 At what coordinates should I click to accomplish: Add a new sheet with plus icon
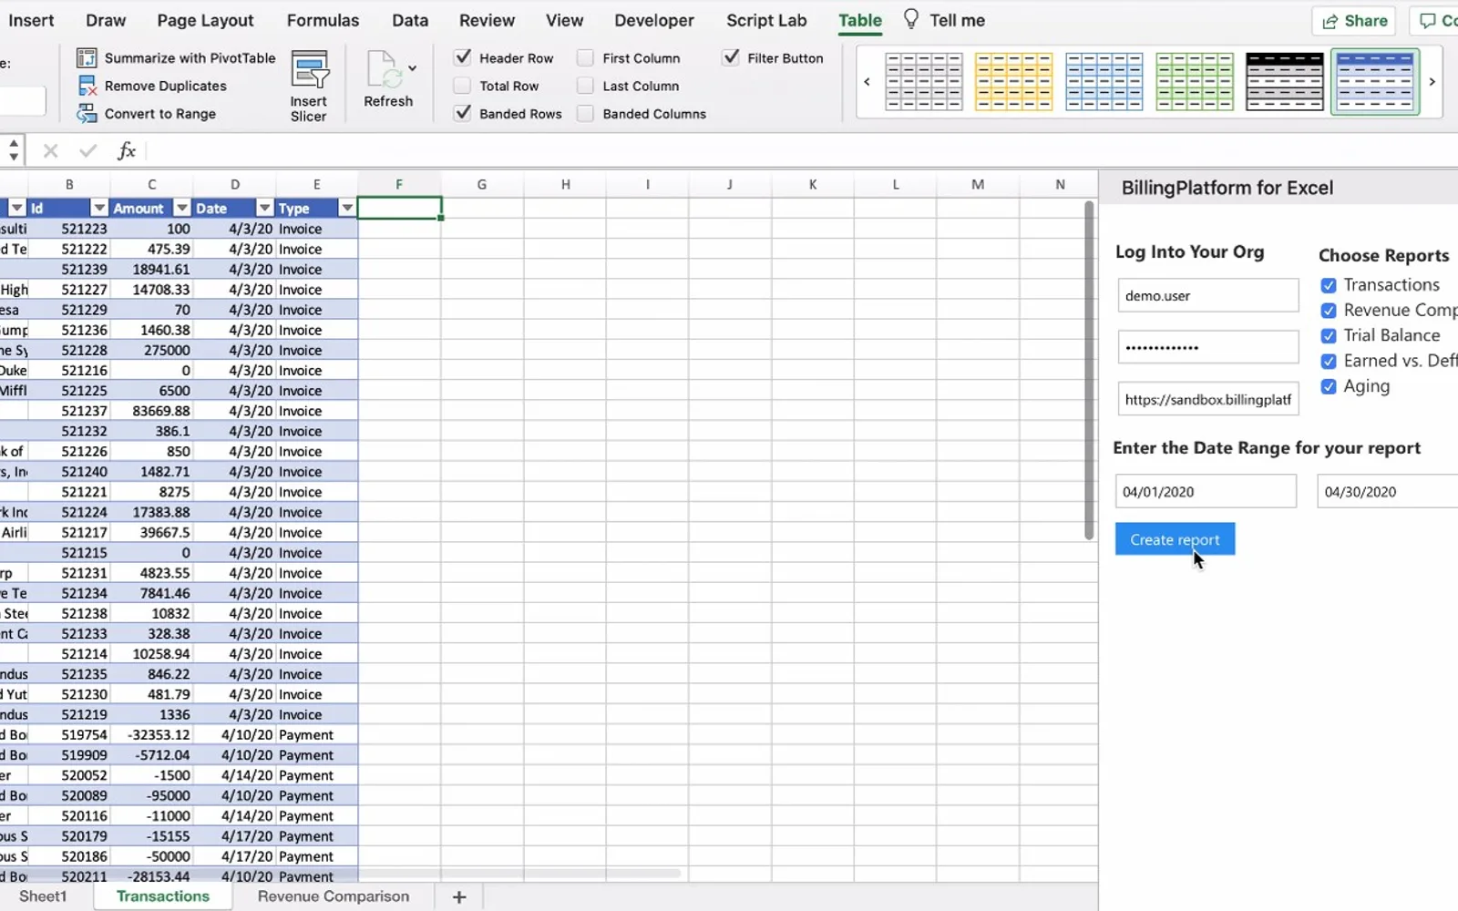pyautogui.click(x=459, y=897)
